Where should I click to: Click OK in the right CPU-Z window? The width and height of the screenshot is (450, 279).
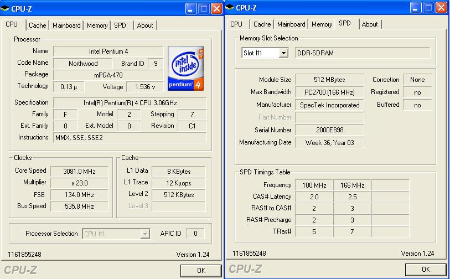coord(426,269)
